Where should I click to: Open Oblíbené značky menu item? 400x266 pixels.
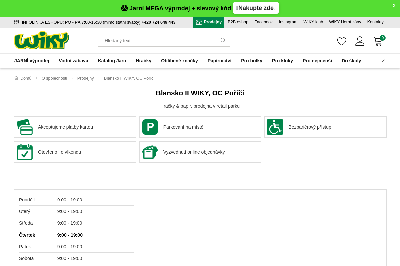pos(179,61)
